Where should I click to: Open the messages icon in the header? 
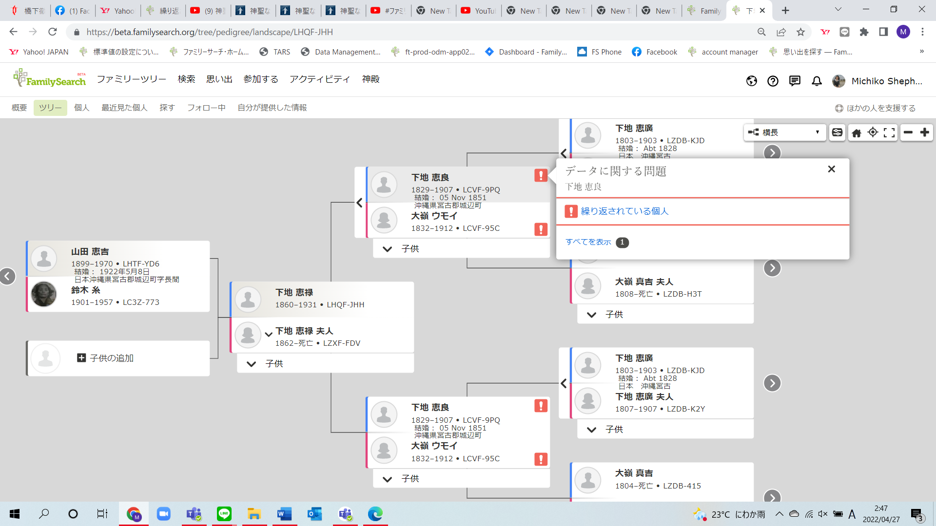pyautogui.click(x=795, y=81)
